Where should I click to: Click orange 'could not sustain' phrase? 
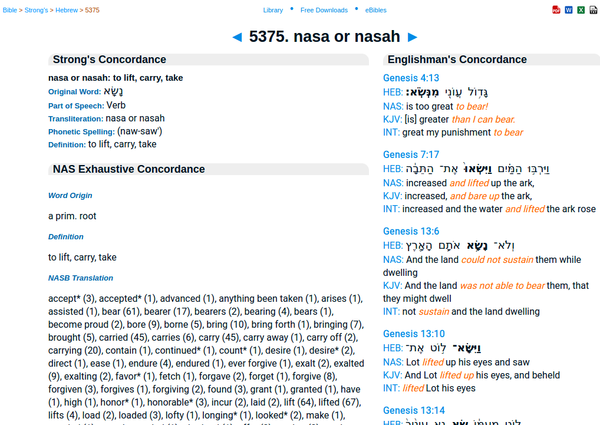pos(497,259)
